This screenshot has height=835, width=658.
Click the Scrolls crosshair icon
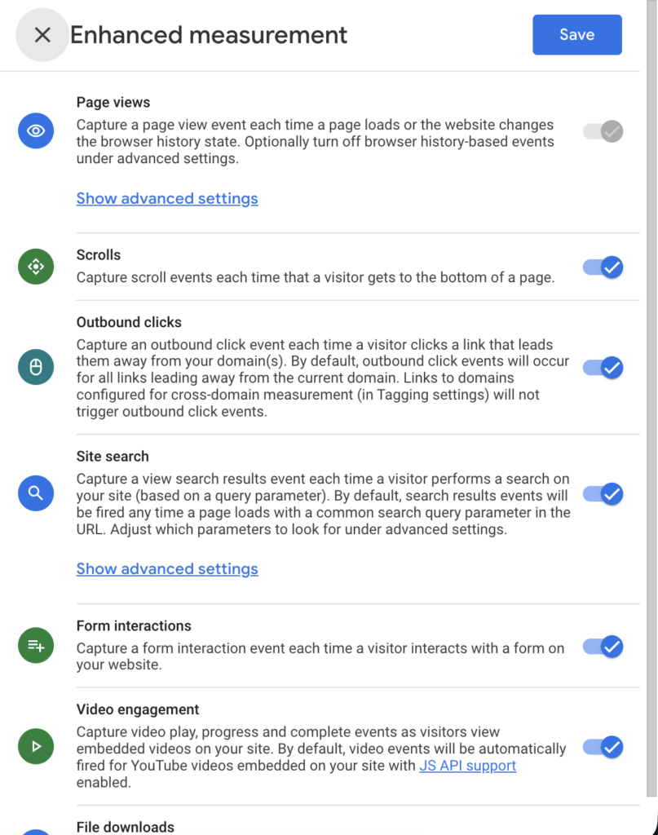point(36,266)
